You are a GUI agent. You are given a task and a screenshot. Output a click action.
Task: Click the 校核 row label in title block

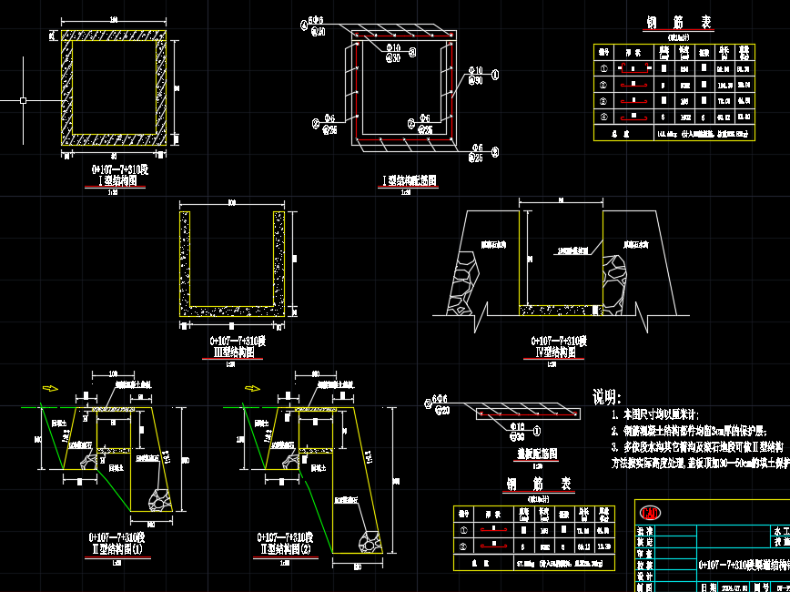(645, 565)
